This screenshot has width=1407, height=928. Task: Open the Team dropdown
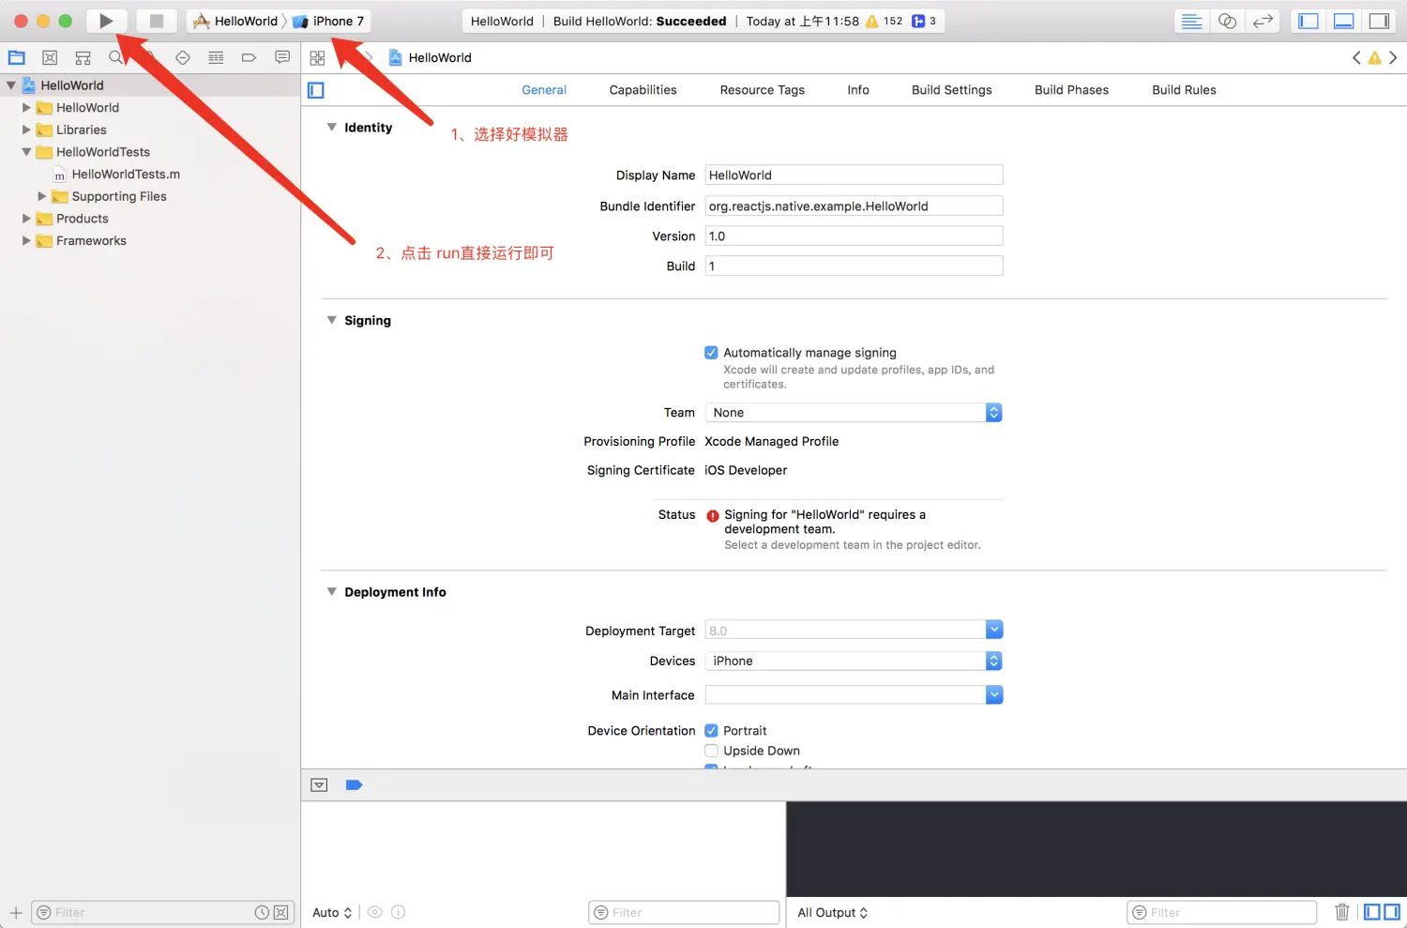(854, 413)
